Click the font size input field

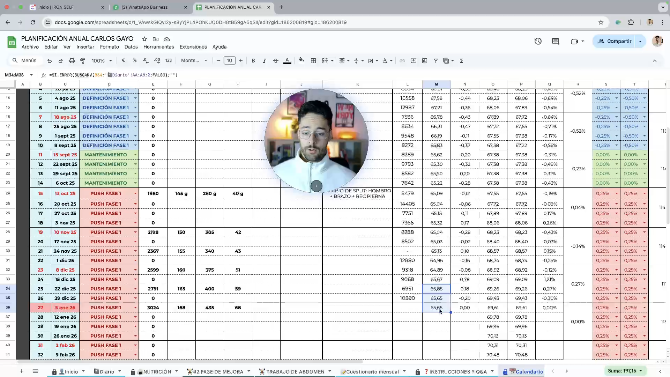(229, 61)
